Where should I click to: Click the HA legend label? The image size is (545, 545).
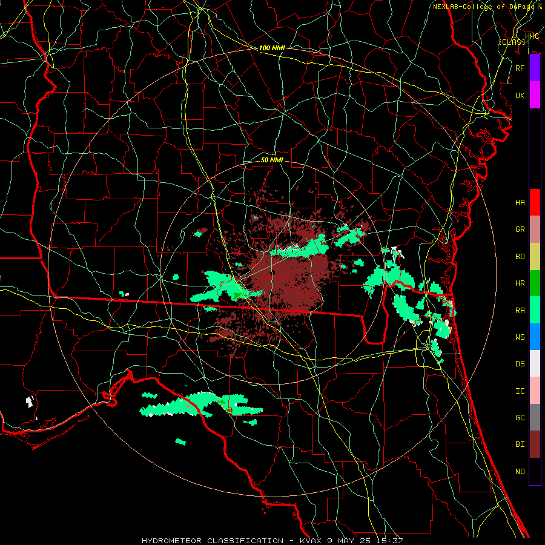click(520, 202)
